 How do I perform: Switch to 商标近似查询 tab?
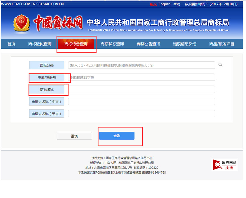40,44
